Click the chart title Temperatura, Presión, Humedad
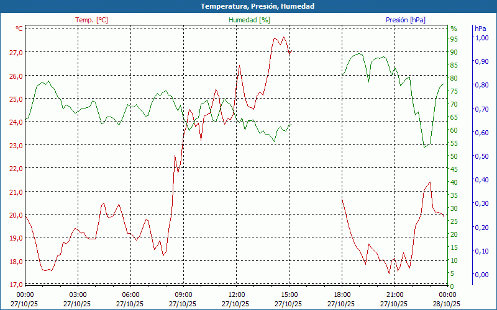This screenshot has width=497, height=310. click(x=248, y=6)
